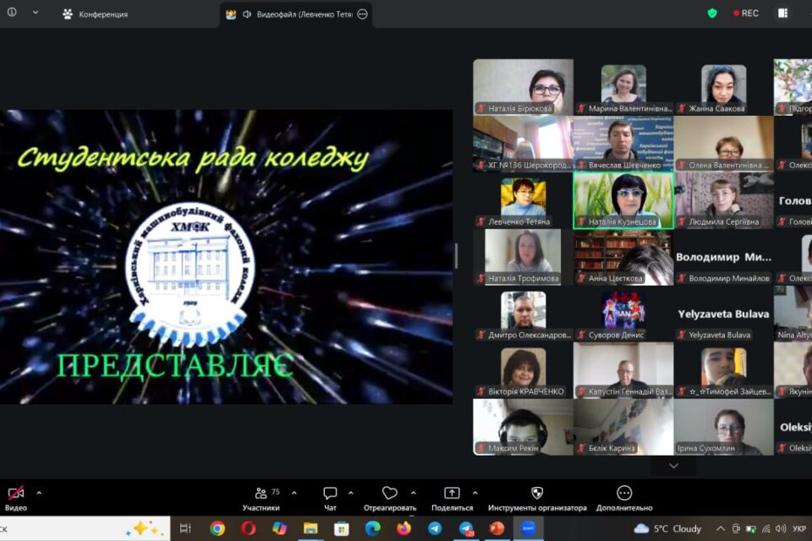Open meeting information icon
812x541 pixels.
click(x=12, y=12)
